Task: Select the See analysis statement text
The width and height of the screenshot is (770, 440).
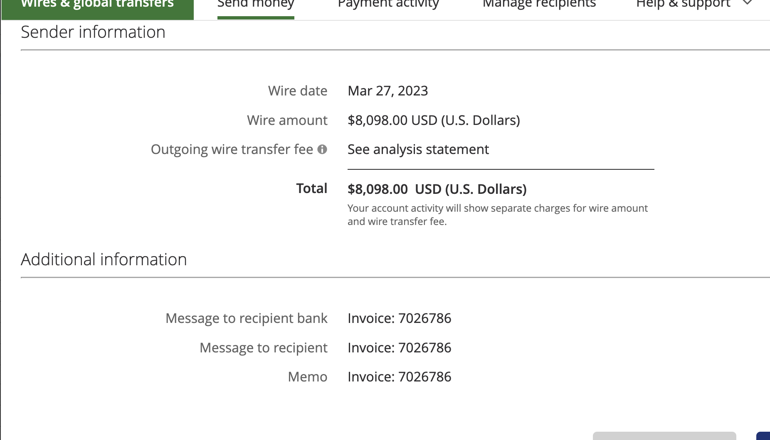Action: coord(418,149)
